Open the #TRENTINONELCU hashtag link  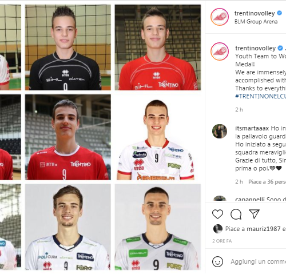tap(261, 96)
